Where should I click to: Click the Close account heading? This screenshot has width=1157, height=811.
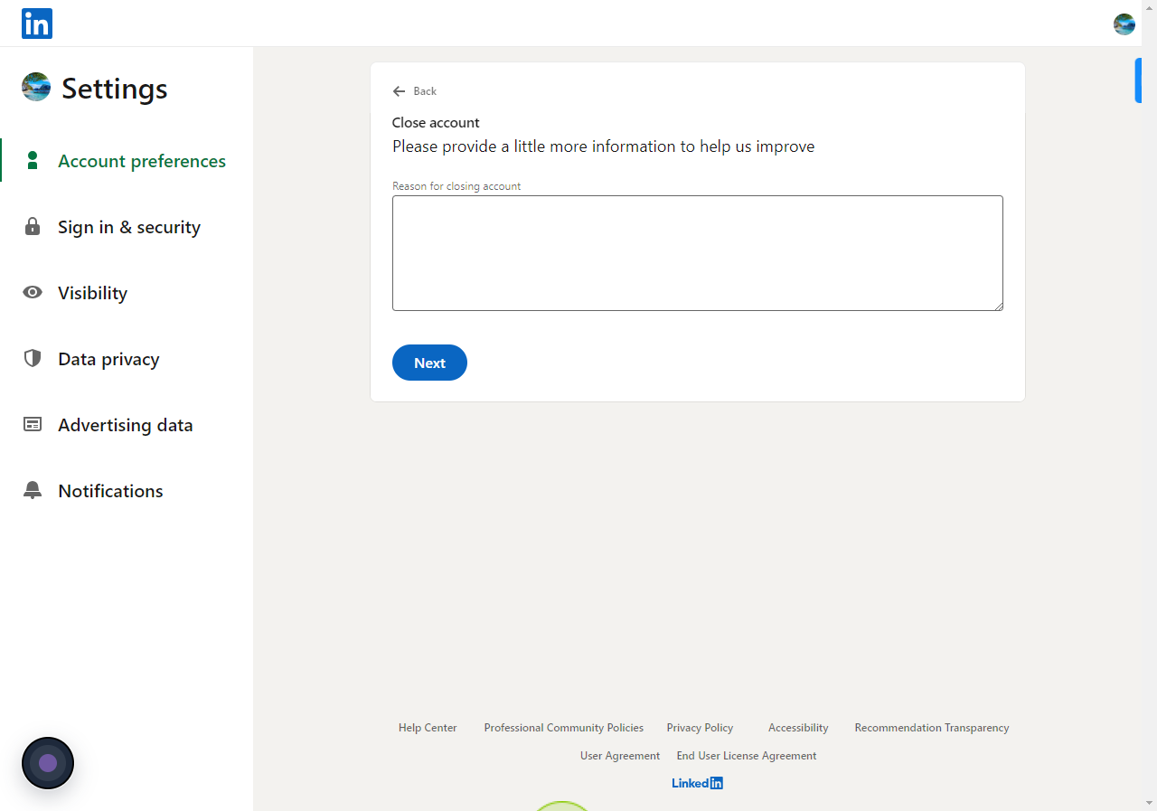436,123
